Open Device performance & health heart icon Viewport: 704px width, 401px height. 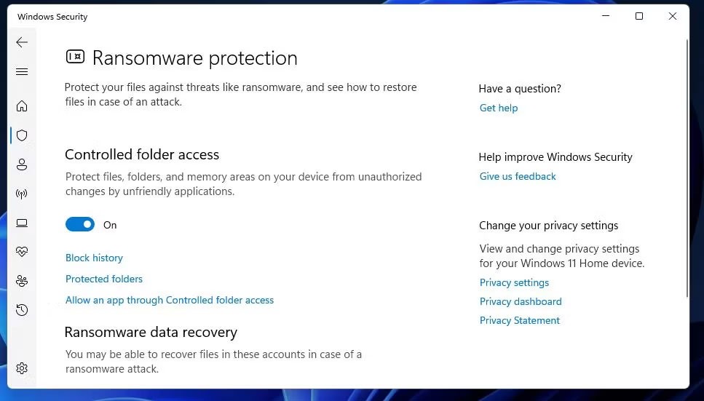(x=22, y=252)
